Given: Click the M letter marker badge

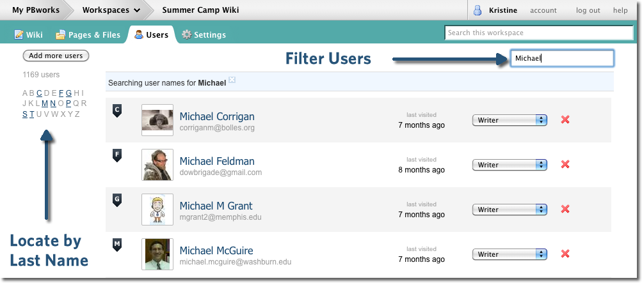Looking at the screenshot, I should [x=116, y=245].
